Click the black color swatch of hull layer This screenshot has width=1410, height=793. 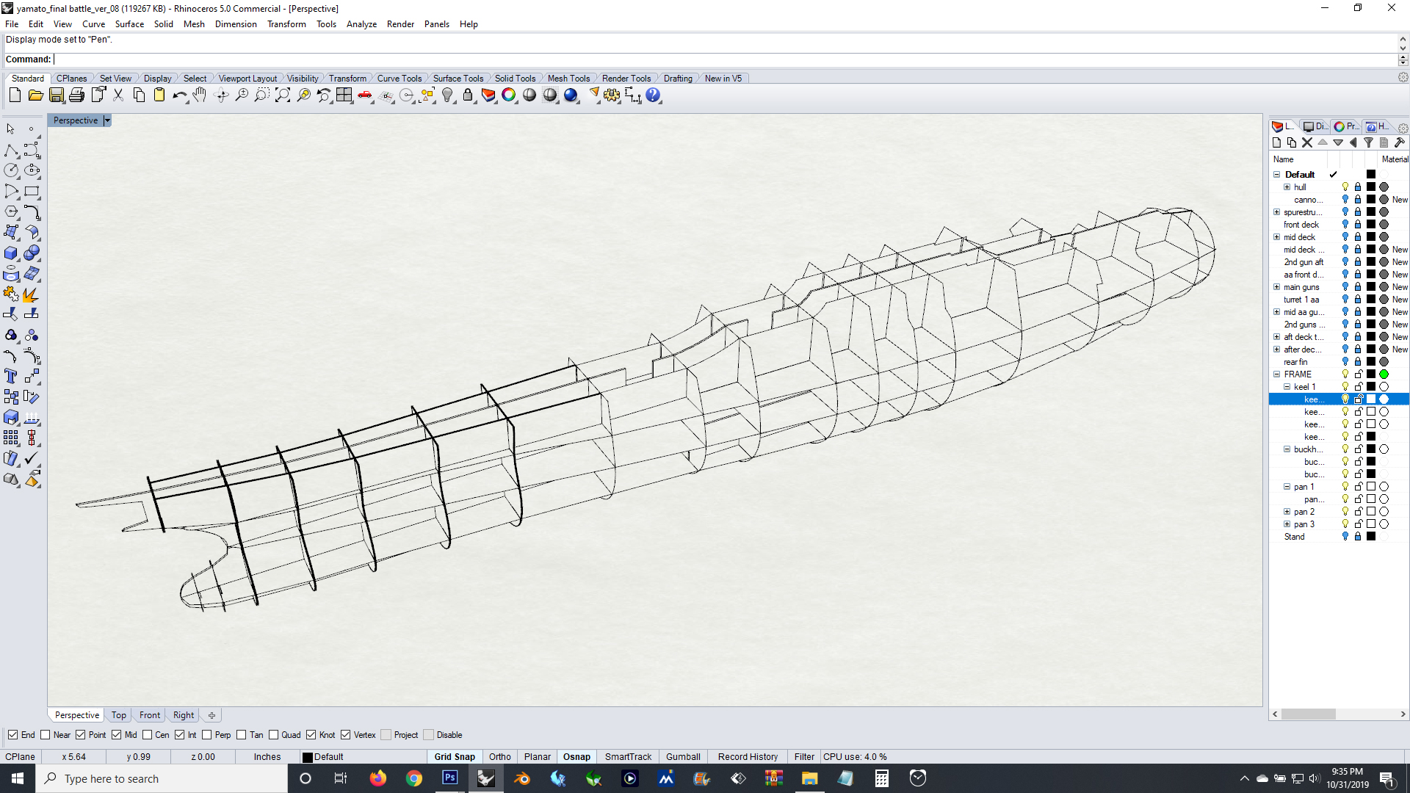click(1371, 187)
